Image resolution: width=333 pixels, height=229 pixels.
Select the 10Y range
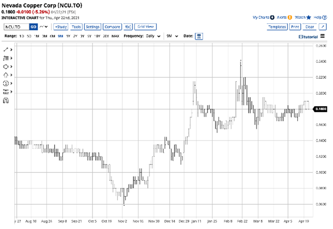click(97, 36)
